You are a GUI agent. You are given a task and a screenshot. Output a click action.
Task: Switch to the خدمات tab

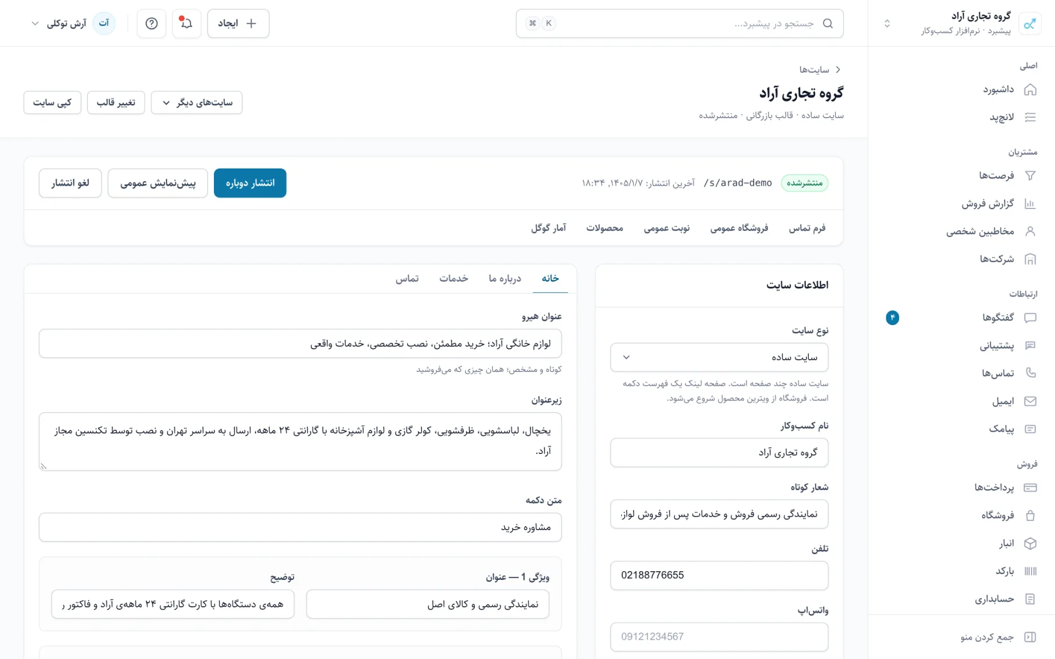pyautogui.click(x=454, y=278)
